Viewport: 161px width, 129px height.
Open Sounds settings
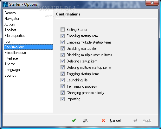point(28,75)
